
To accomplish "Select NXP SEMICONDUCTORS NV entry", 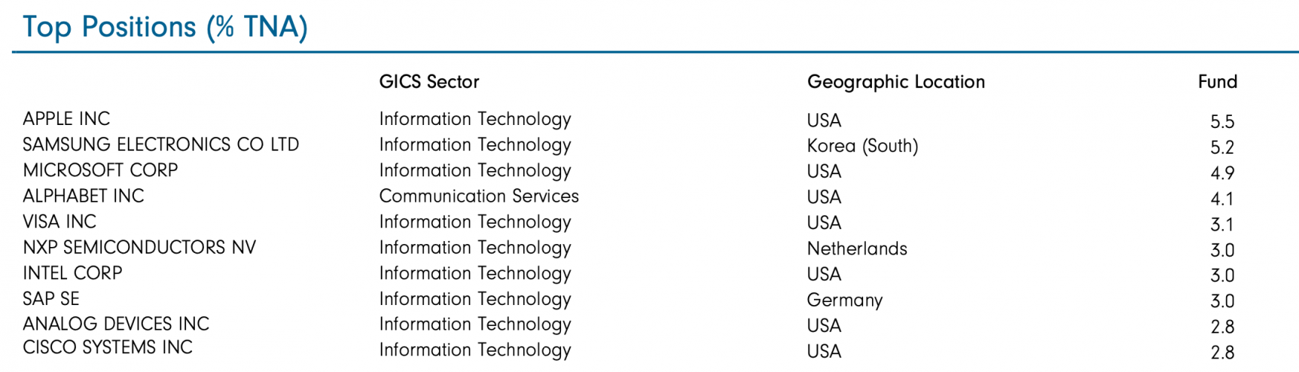I will point(139,247).
